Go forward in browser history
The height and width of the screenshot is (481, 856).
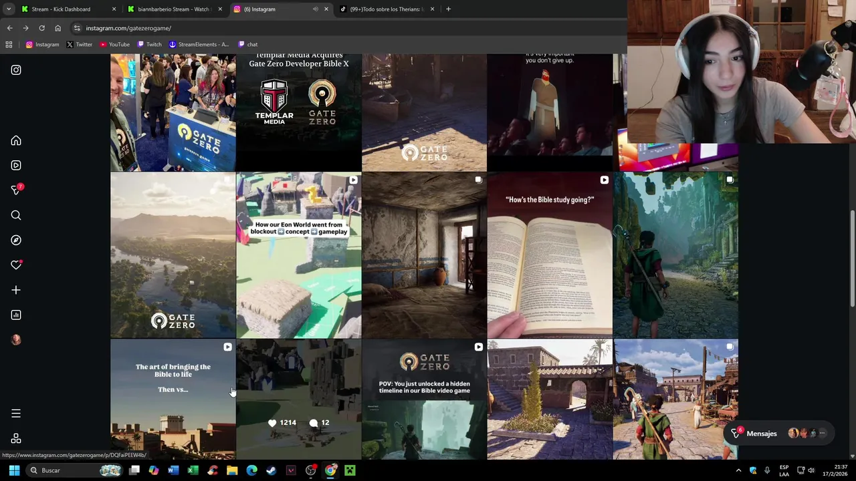click(25, 28)
